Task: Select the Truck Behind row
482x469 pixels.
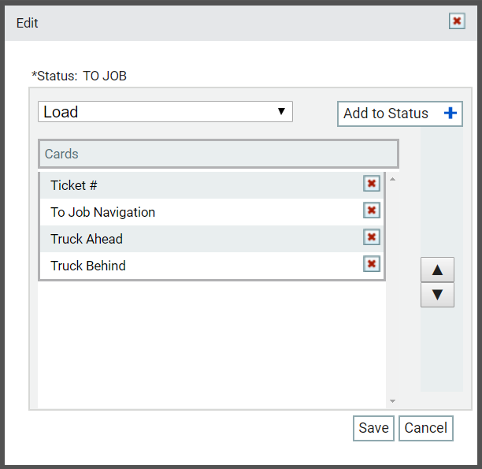Action: pyautogui.click(x=212, y=266)
